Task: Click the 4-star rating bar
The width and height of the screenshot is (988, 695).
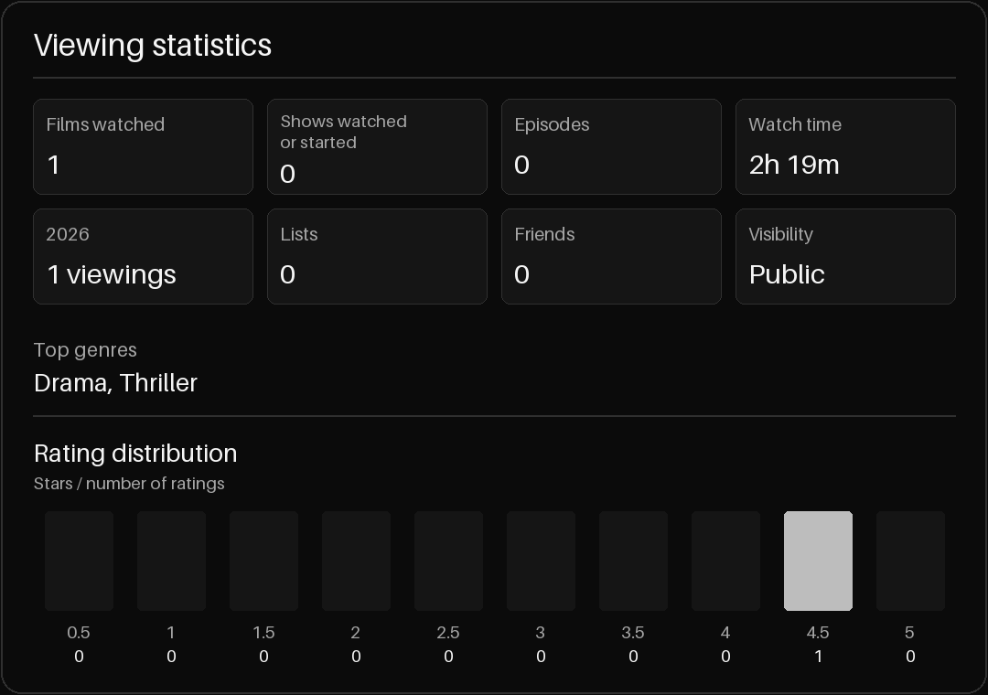Action: (x=725, y=561)
